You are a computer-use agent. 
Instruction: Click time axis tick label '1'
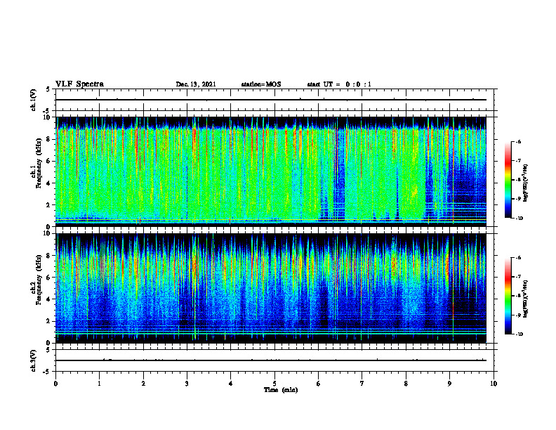point(99,384)
